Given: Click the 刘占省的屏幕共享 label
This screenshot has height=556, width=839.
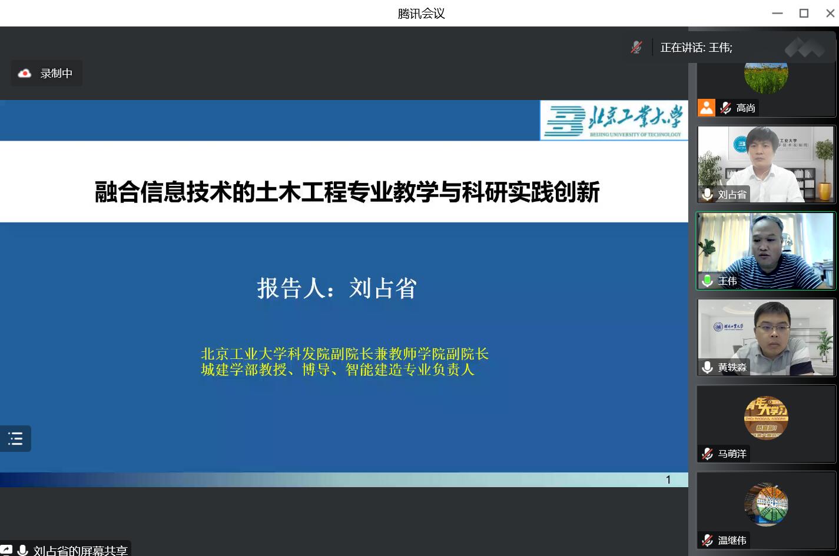Looking at the screenshot, I should pos(80,551).
